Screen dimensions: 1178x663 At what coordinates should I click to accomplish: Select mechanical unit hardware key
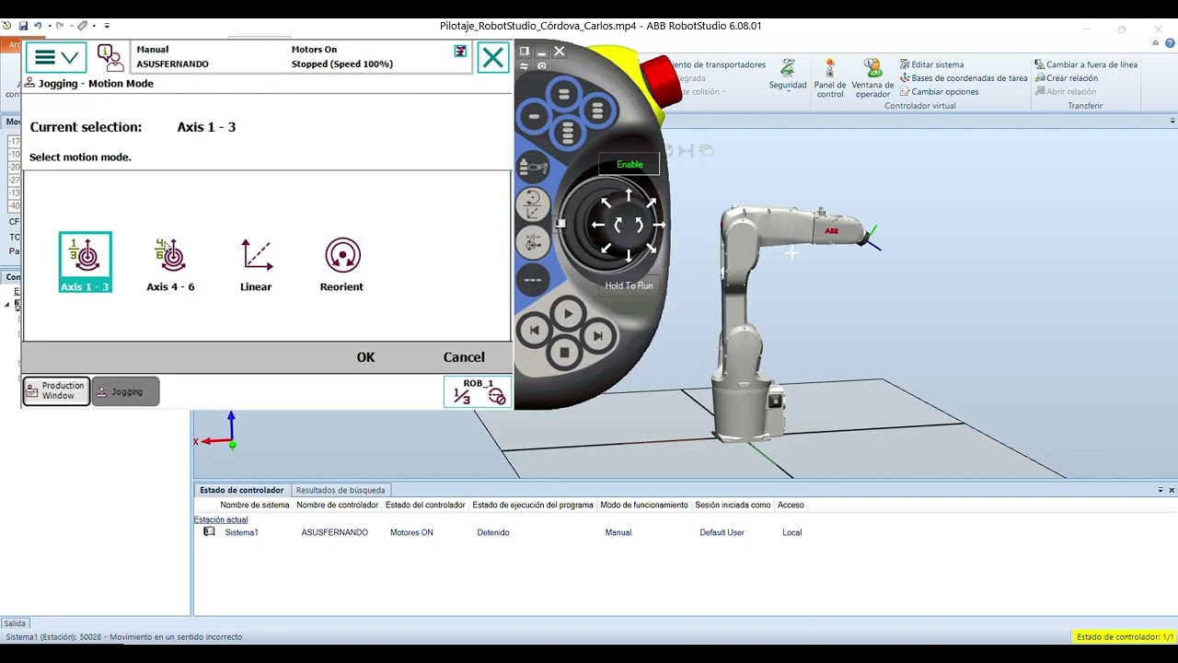pos(533,169)
